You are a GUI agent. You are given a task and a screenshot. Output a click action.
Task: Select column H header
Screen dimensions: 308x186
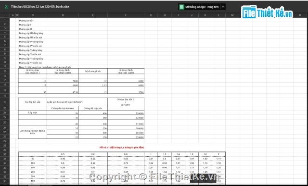tap(165, 15)
